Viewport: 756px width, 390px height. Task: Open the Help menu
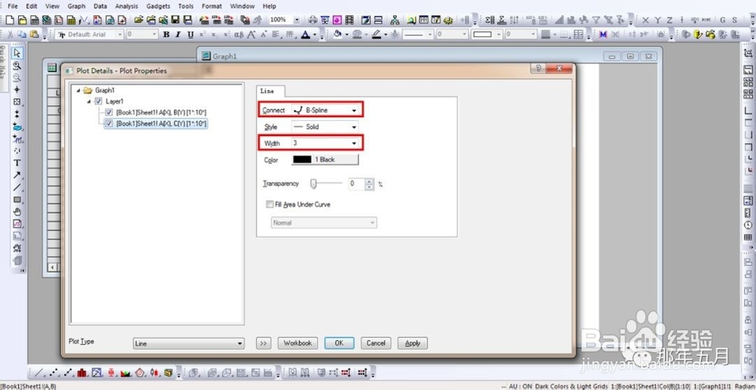point(270,6)
